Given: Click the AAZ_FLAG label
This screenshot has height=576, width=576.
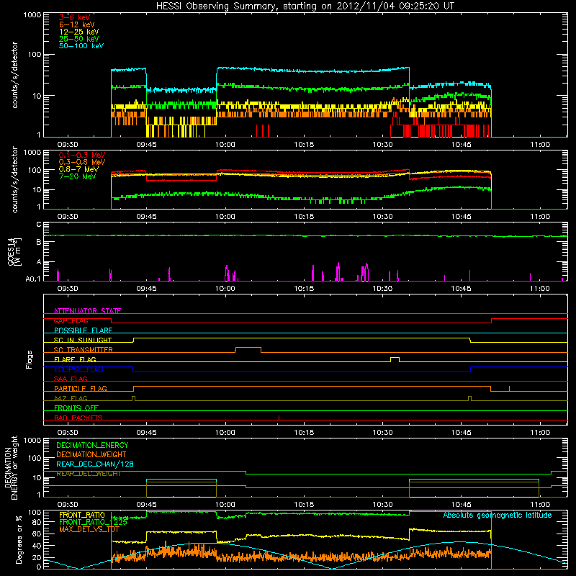Looking at the screenshot, I should [x=71, y=398].
